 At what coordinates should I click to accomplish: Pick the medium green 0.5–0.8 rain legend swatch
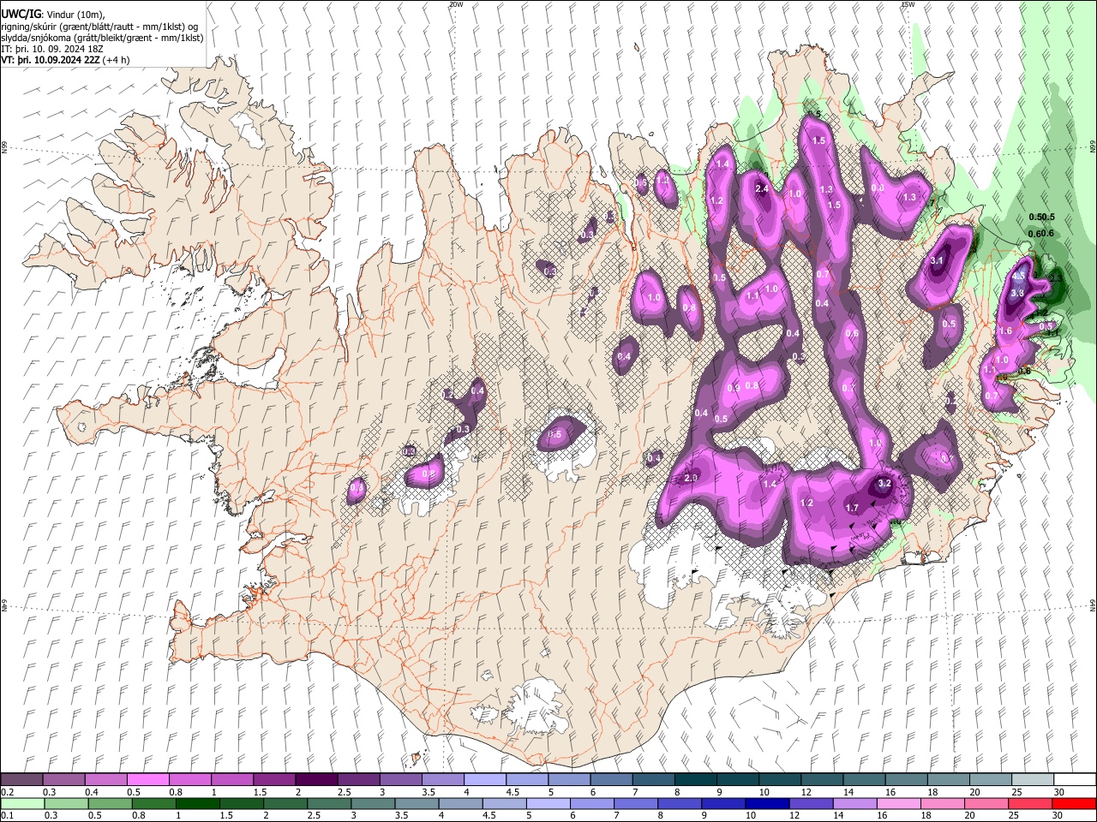tap(110, 804)
